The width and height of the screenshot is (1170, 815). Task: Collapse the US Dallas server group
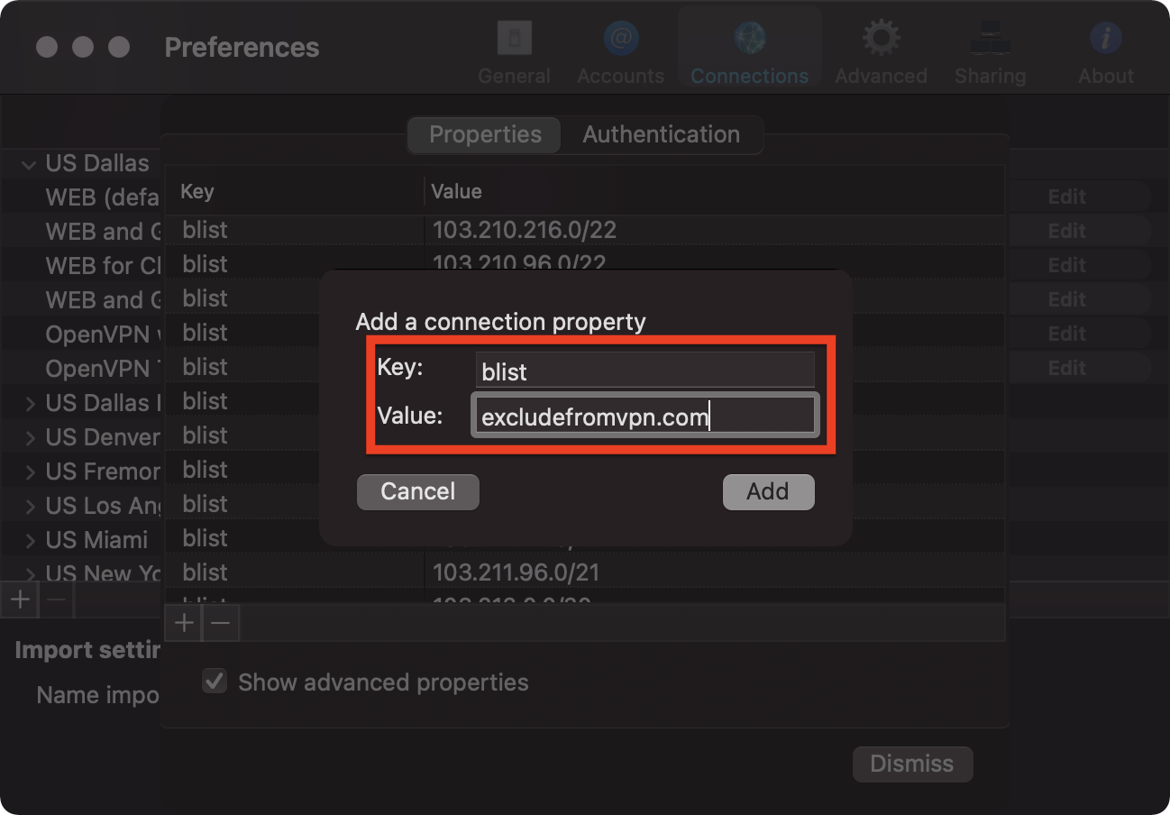tap(30, 164)
